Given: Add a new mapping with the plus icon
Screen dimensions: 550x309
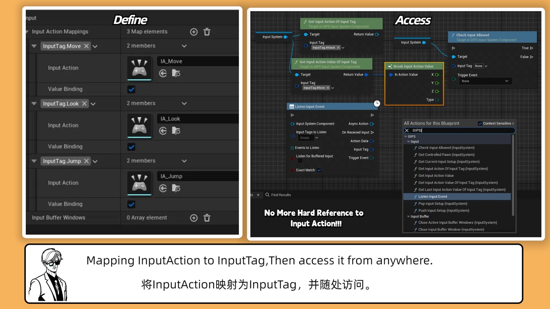Looking at the screenshot, I should 194,31.
